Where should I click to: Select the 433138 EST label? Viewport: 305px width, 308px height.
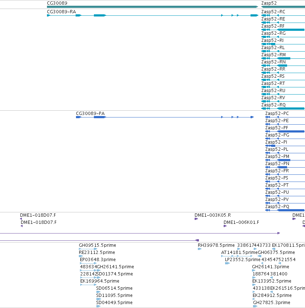pyautogui.click(x=261, y=288)
